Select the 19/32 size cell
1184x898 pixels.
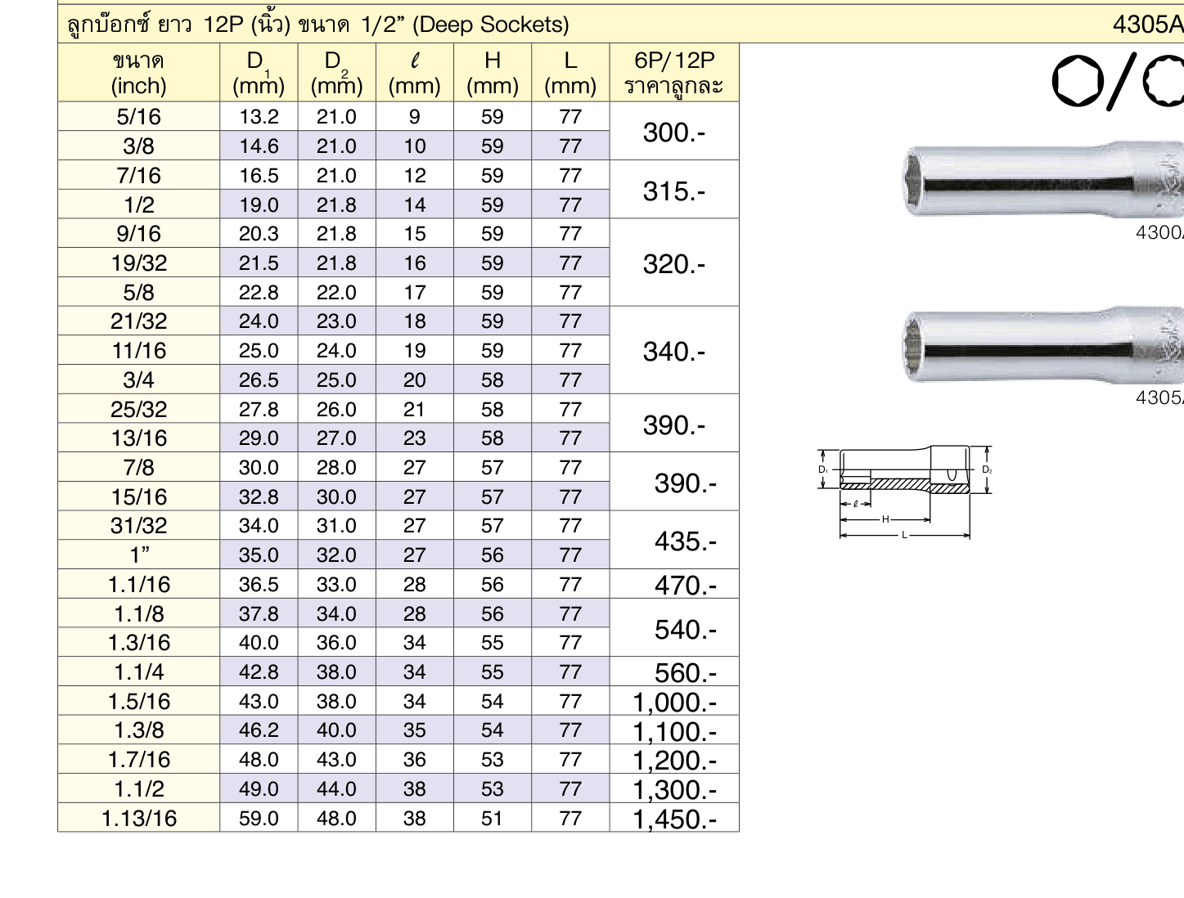click(139, 263)
